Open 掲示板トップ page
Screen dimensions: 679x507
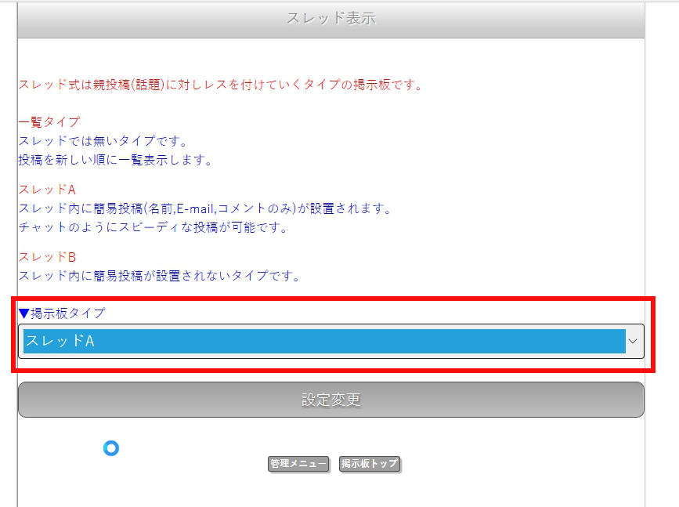370,464
